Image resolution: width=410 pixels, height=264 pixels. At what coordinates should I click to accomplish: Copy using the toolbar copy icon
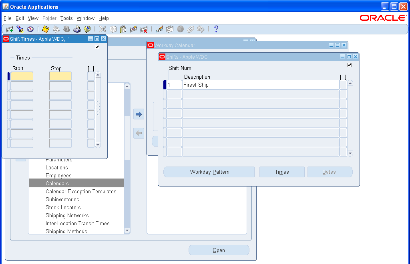[x=113, y=29]
